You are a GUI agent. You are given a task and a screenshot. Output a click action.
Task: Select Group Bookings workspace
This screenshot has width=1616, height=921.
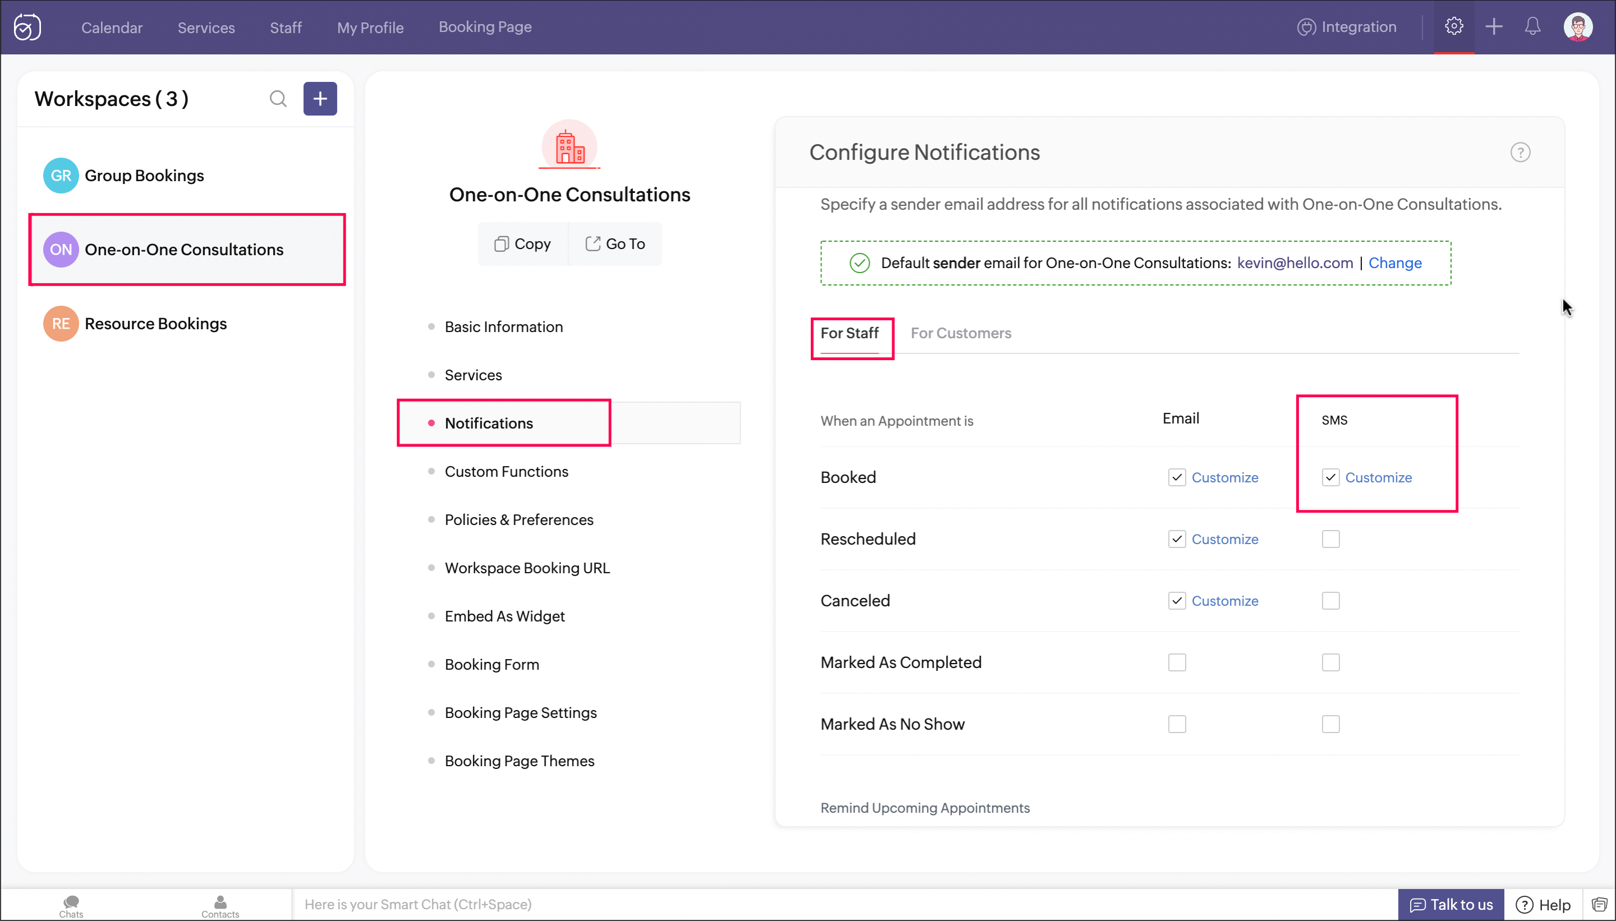tap(187, 175)
